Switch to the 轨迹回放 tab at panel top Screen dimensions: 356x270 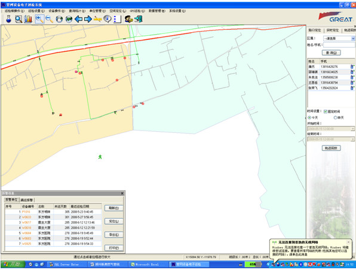(349, 30)
